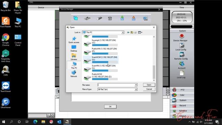Viewport: 222px width, 125px height.
Task: Open Local Config in CMS System panel
Action: (181, 47)
